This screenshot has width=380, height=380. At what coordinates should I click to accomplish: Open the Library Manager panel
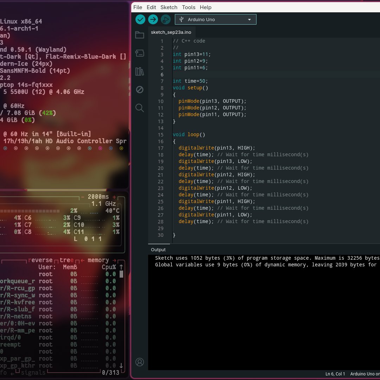coord(140,71)
